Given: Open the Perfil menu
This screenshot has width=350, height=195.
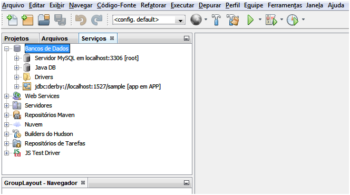Looking at the screenshot, I should click(232, 5).
